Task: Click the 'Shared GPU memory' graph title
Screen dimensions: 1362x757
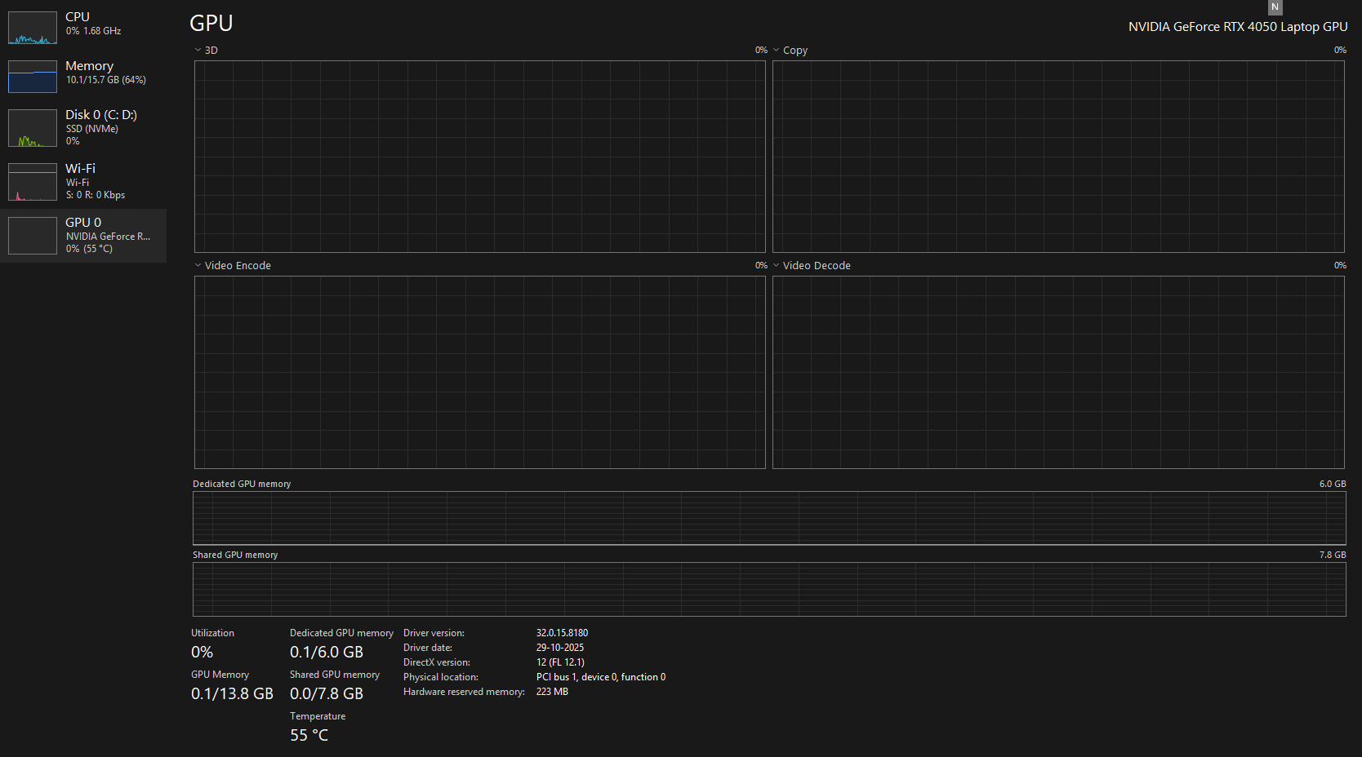Action: click(235, 555)
